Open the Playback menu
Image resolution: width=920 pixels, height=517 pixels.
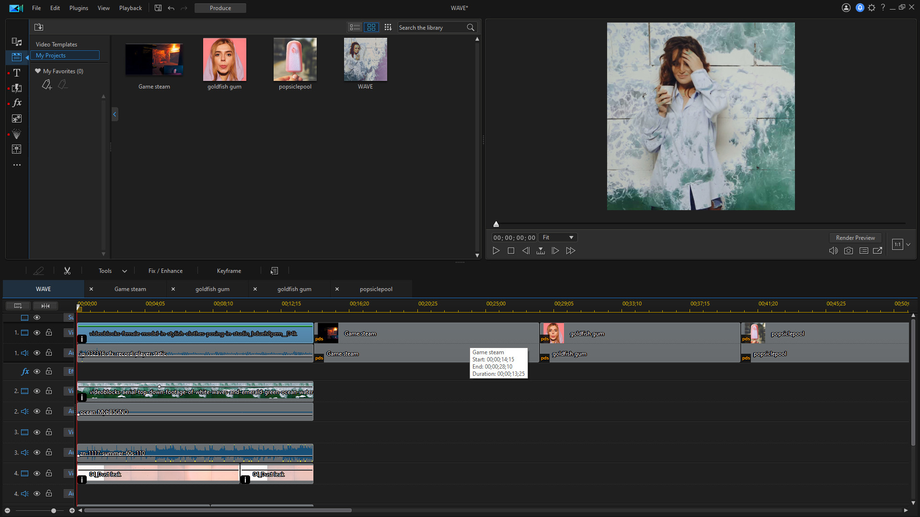[130, 8]
